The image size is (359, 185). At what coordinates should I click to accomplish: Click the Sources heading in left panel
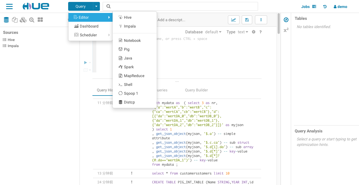10,32
